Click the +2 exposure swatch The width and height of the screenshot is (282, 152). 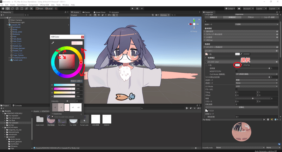click(79, 108)
